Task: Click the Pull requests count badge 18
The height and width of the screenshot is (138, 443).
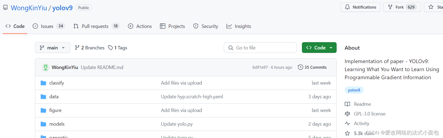Action: point(116,26)
